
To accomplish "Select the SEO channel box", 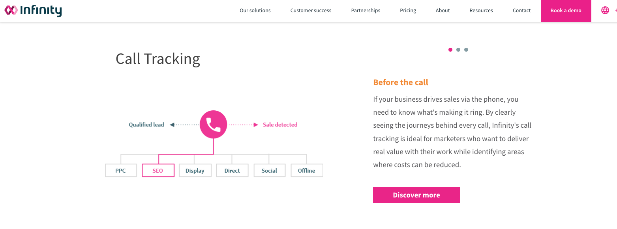I will pos(158,171).
